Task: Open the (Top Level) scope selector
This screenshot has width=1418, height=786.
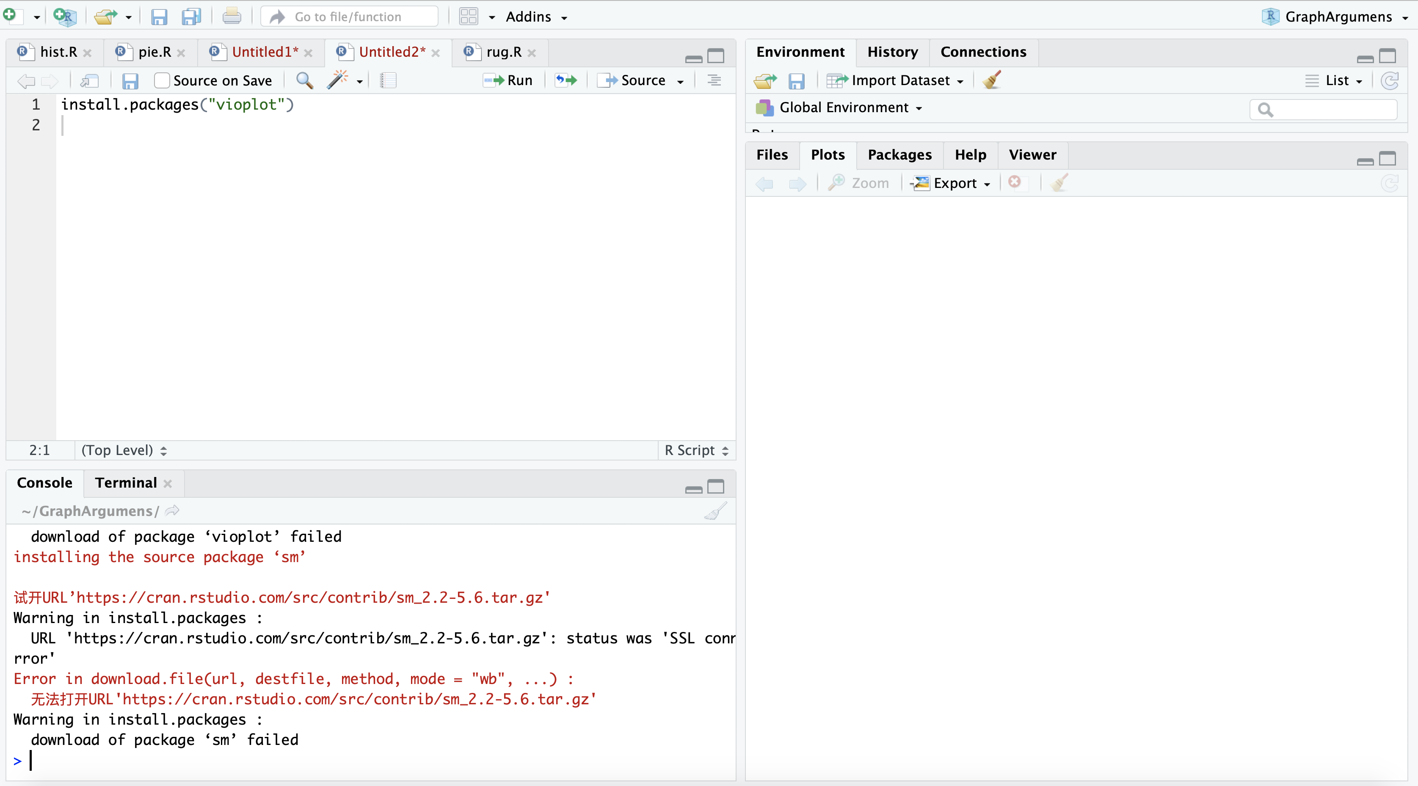Action: (124, 450)
